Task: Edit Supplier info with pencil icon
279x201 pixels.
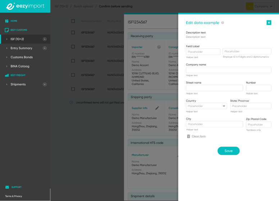Action: coord(157,108)
